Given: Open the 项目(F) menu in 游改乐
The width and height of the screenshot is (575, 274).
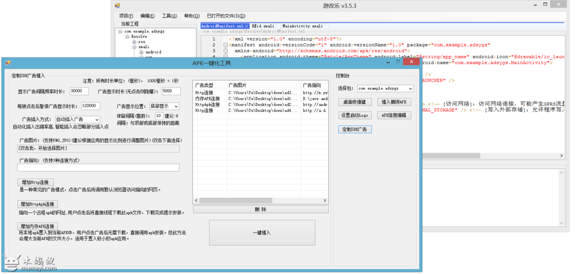Looking at the screenshot, I should point(126,16).
